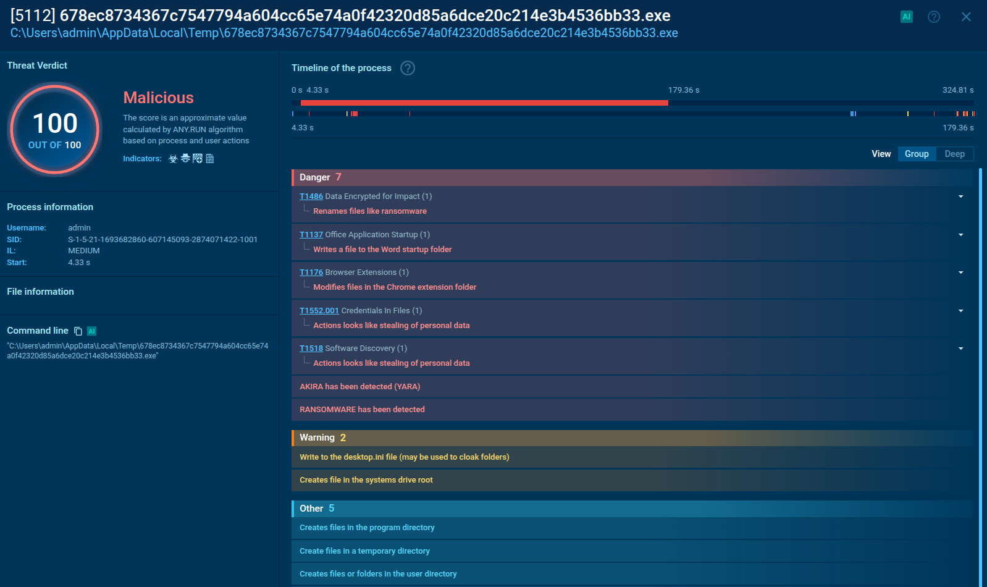Click the Warning 2 section header
The height and width of the screenshot is (587, 987).
pos(632,437)
